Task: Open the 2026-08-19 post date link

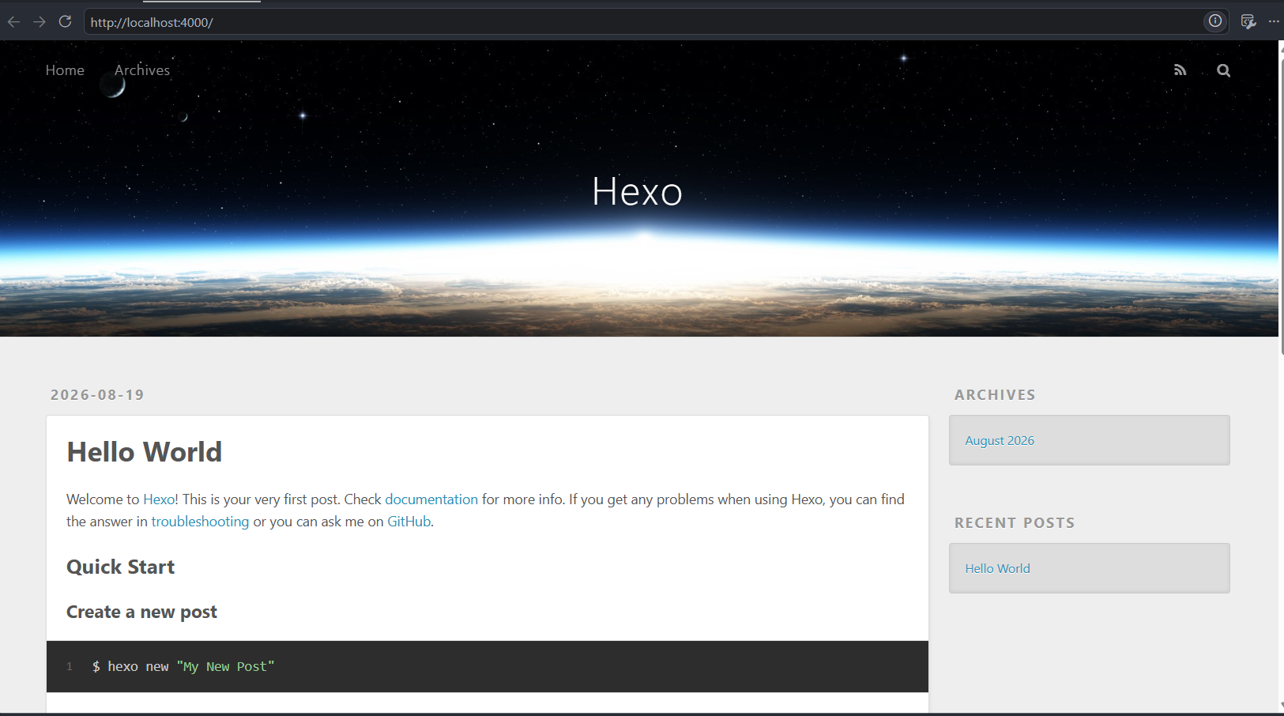Action: tap(97, 395)
